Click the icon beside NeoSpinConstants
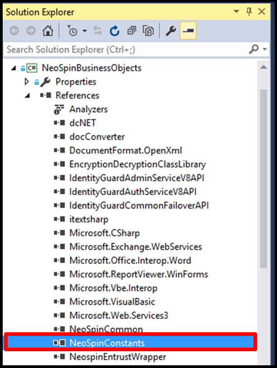The image size is (277, 368). [x=59, y=343]
